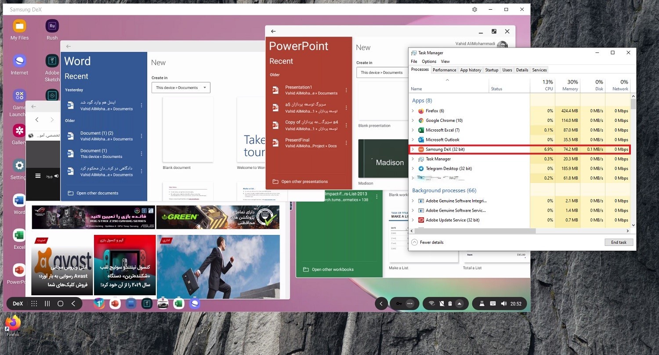
Task: Open Settings gear icon on DeX desktop
Action: [19, 165]
